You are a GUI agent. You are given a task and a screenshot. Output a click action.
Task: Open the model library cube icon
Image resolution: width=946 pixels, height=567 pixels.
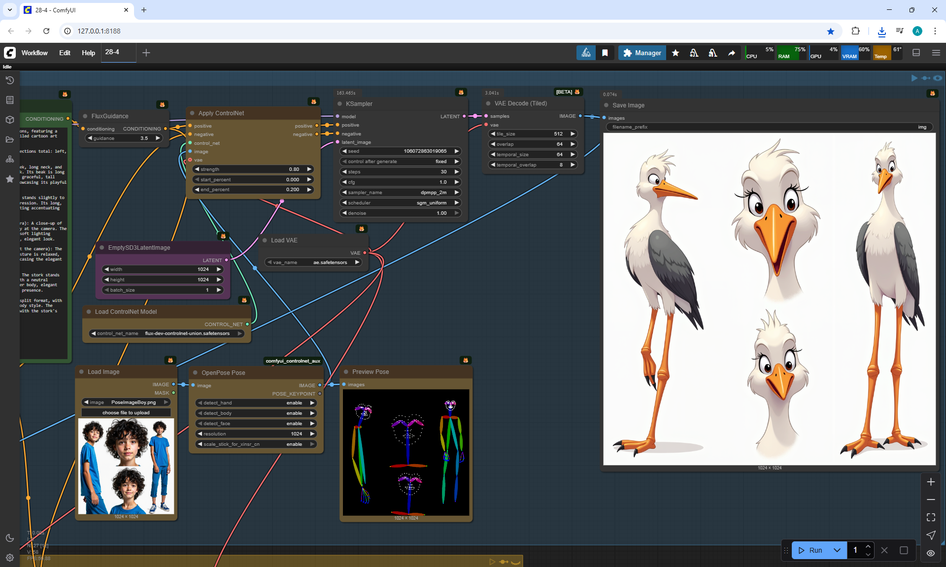(9, 120)
